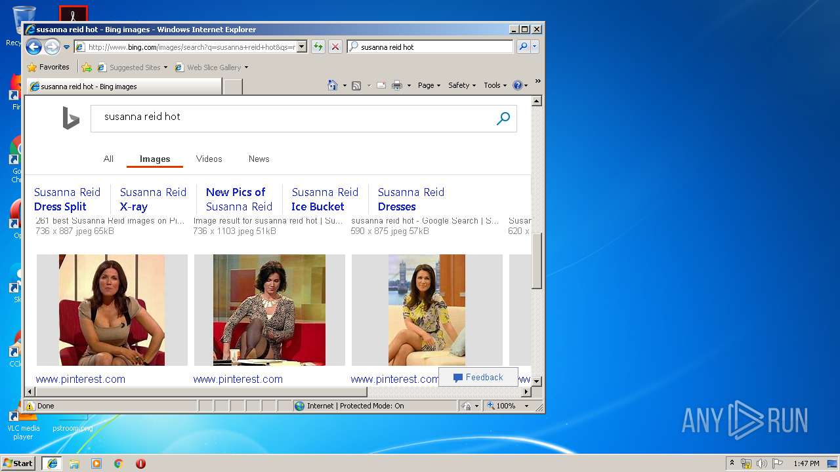
Task: Select the 'susanna reid hot - Bing images' tab
Action: pos(125,87)
